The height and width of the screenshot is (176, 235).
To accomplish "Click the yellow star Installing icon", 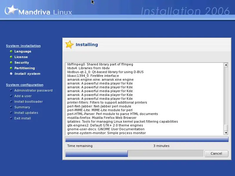I will 69,45.
